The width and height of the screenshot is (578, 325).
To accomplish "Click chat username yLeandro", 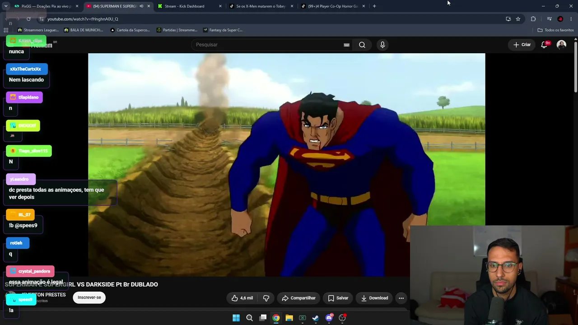I will click(x=19, y=179).
